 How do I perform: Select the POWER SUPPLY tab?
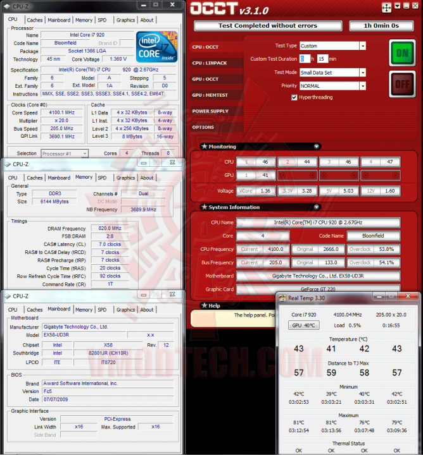click(217, 111)
